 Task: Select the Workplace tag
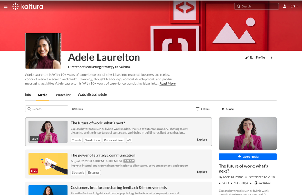click(x=92, y=140)
